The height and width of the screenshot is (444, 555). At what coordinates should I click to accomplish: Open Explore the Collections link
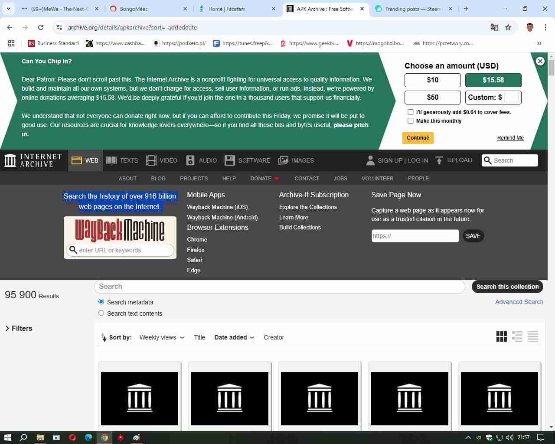308,207
